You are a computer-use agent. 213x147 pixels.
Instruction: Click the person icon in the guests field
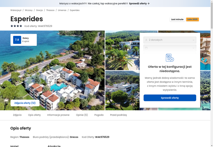(x=146, y=40)
